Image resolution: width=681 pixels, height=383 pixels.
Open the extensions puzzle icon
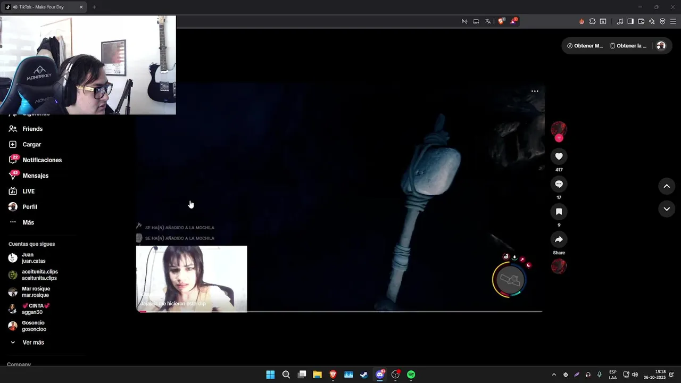(592, 21)
